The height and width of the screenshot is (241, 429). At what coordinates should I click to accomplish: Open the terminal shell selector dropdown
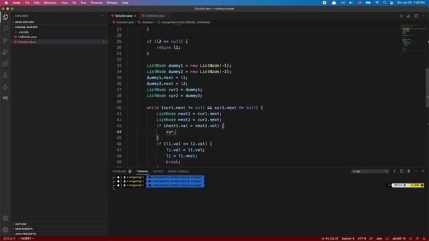coord(370,171)
